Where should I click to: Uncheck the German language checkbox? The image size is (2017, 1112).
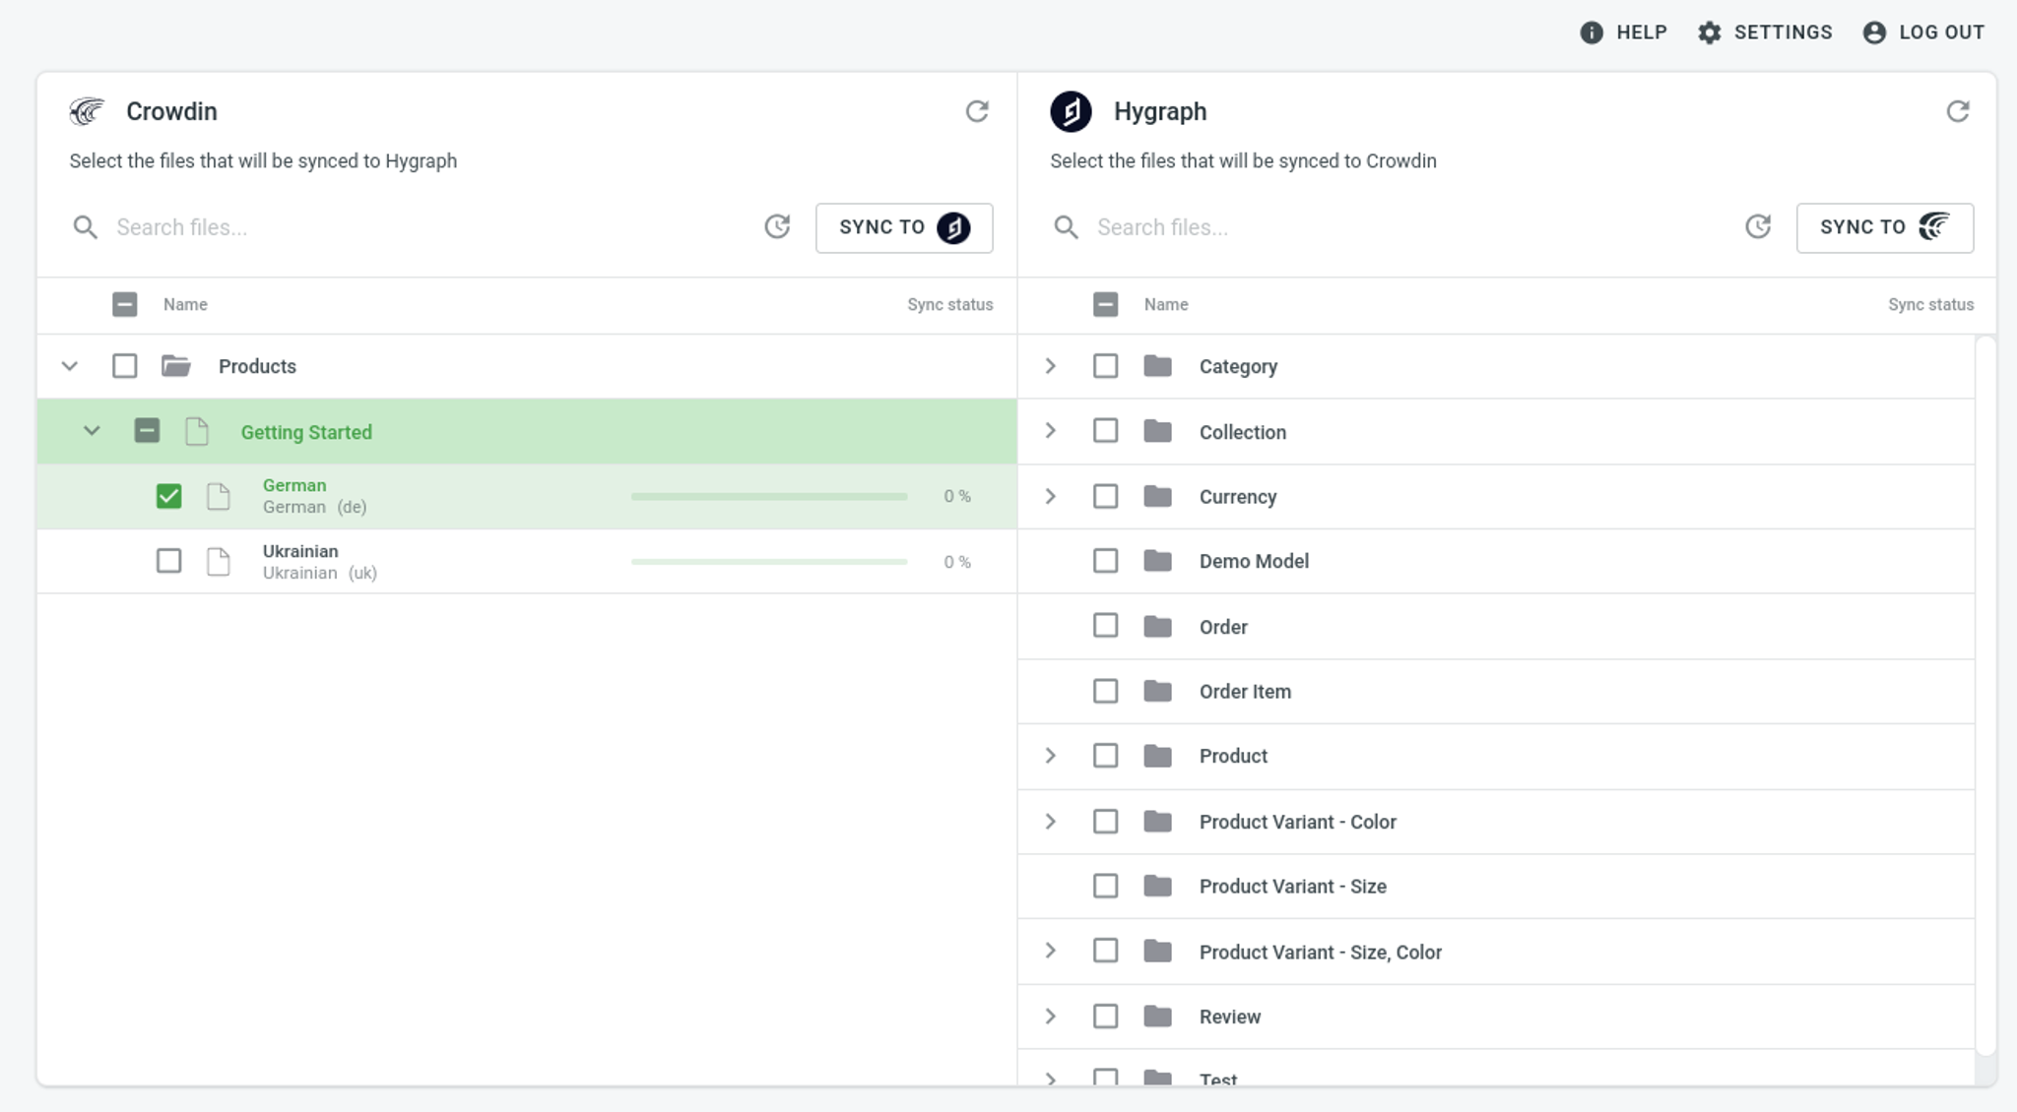tap(168, 496)
